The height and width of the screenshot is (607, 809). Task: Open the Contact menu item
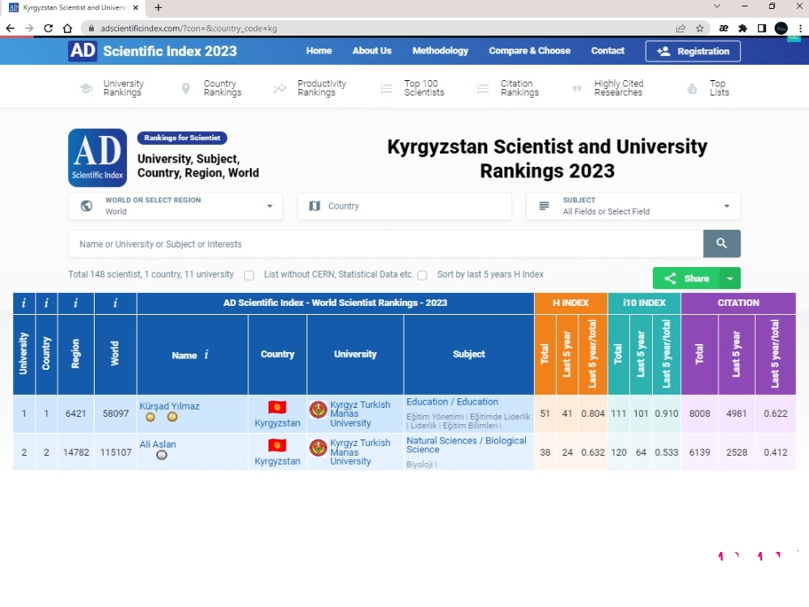(x=608, y=50)
